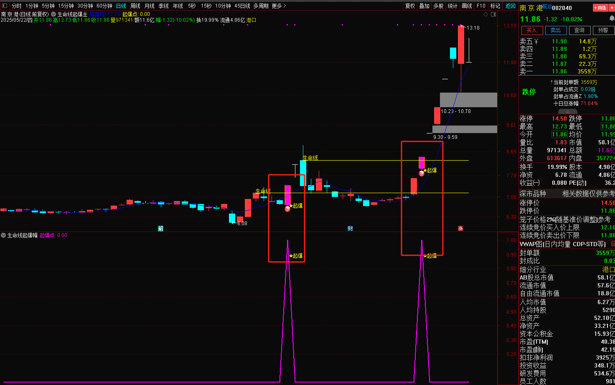
Task: Click the second 起爆 signal ball icon
Action: point(422,173)
